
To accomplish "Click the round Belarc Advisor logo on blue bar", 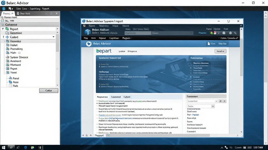I will 89,44.
